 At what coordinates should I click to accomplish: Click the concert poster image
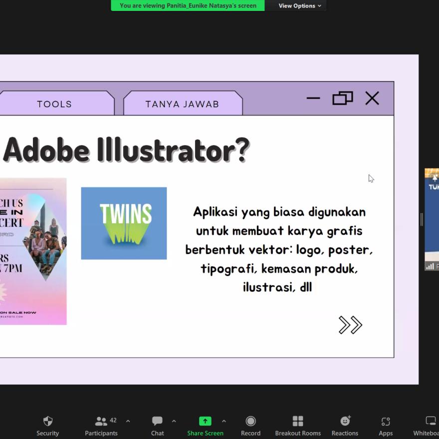pos(33,251)
